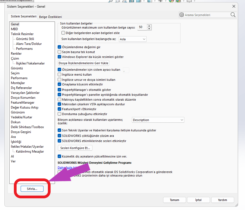Select Montajlar in the options list

tap(18, 83)
